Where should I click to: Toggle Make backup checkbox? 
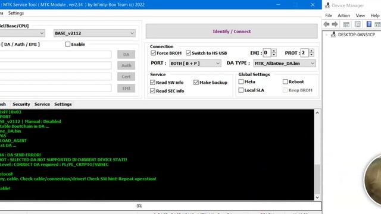pyautogui.click(x=196, y=83)
